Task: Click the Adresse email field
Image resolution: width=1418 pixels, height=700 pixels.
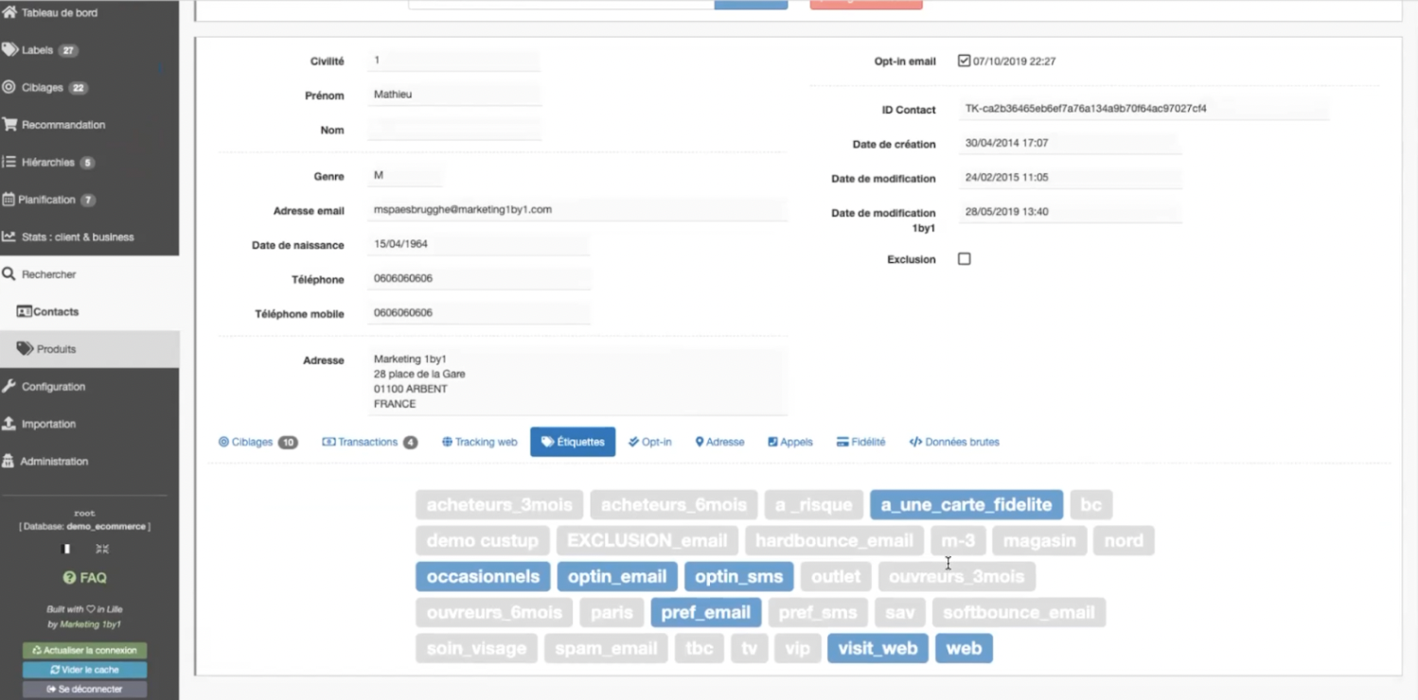Action: [576, 210]
